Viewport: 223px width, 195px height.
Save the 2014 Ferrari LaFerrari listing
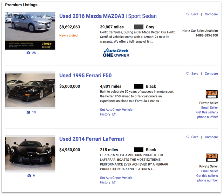pos(195,137)
